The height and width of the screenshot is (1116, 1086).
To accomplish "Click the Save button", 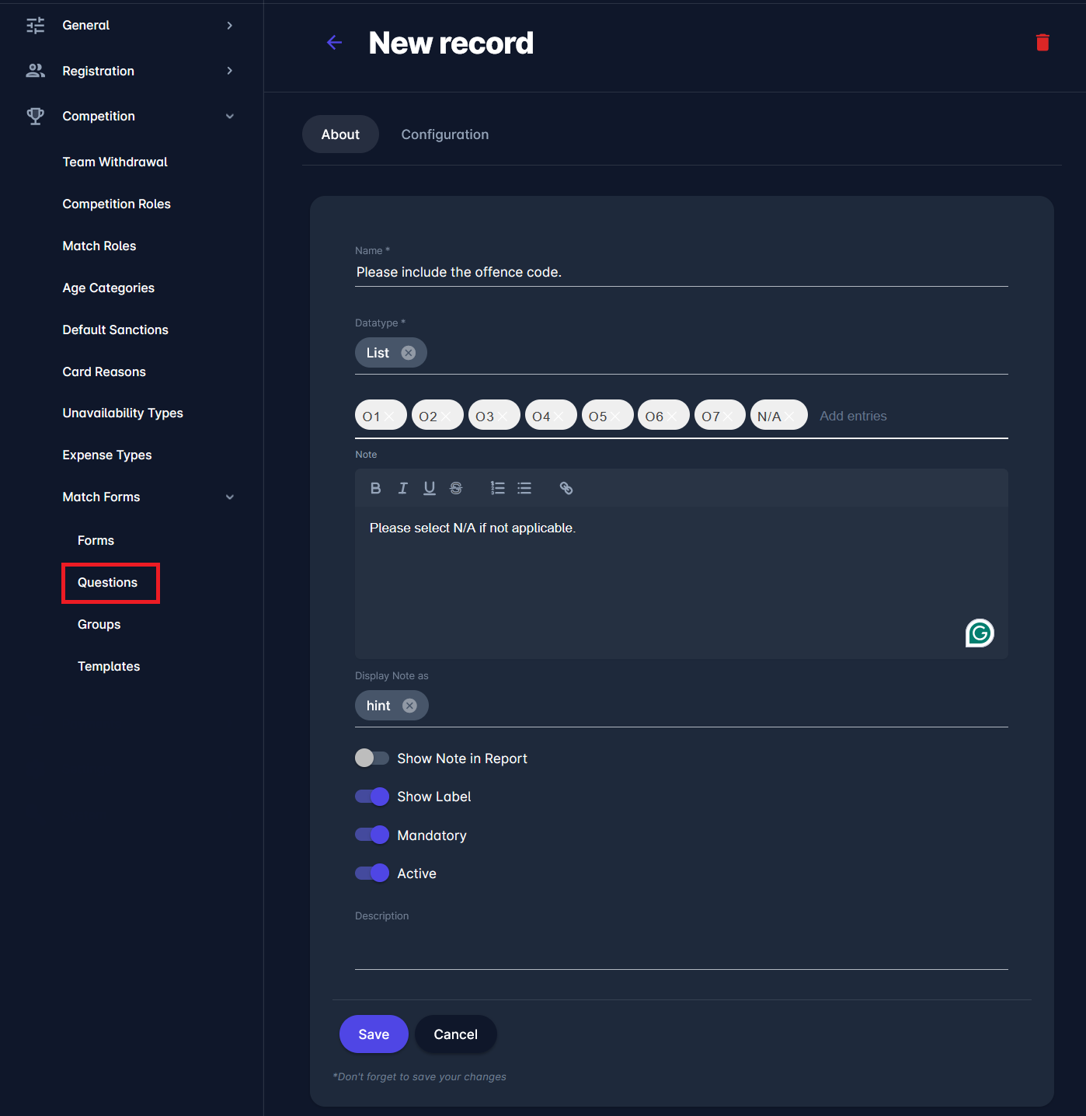I will click(x=374, y=1034).
